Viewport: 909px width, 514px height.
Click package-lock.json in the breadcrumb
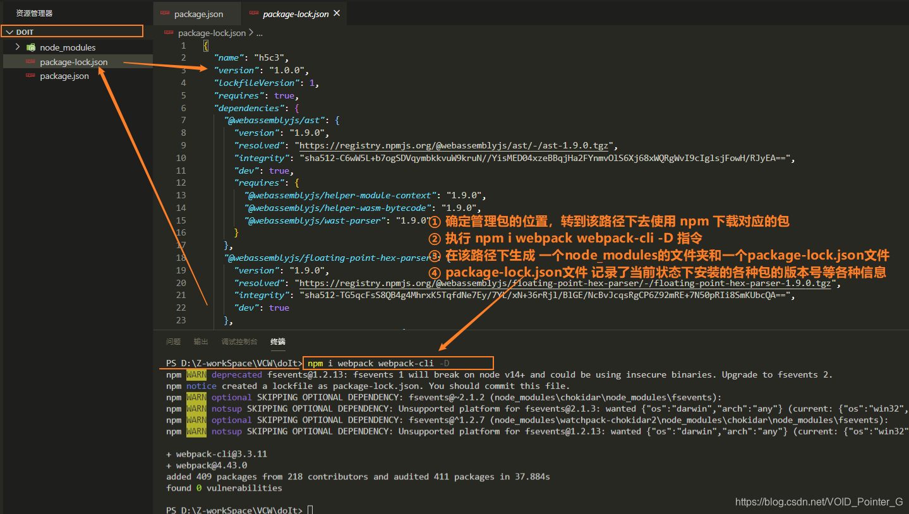[212, 33]
